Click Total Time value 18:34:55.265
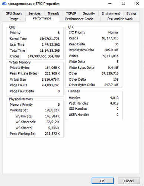Screen dimensions: 144x186 click(x=50, y=51)
